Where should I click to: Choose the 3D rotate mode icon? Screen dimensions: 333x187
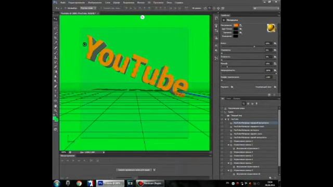pyautogui.click(x=205, y=8)
